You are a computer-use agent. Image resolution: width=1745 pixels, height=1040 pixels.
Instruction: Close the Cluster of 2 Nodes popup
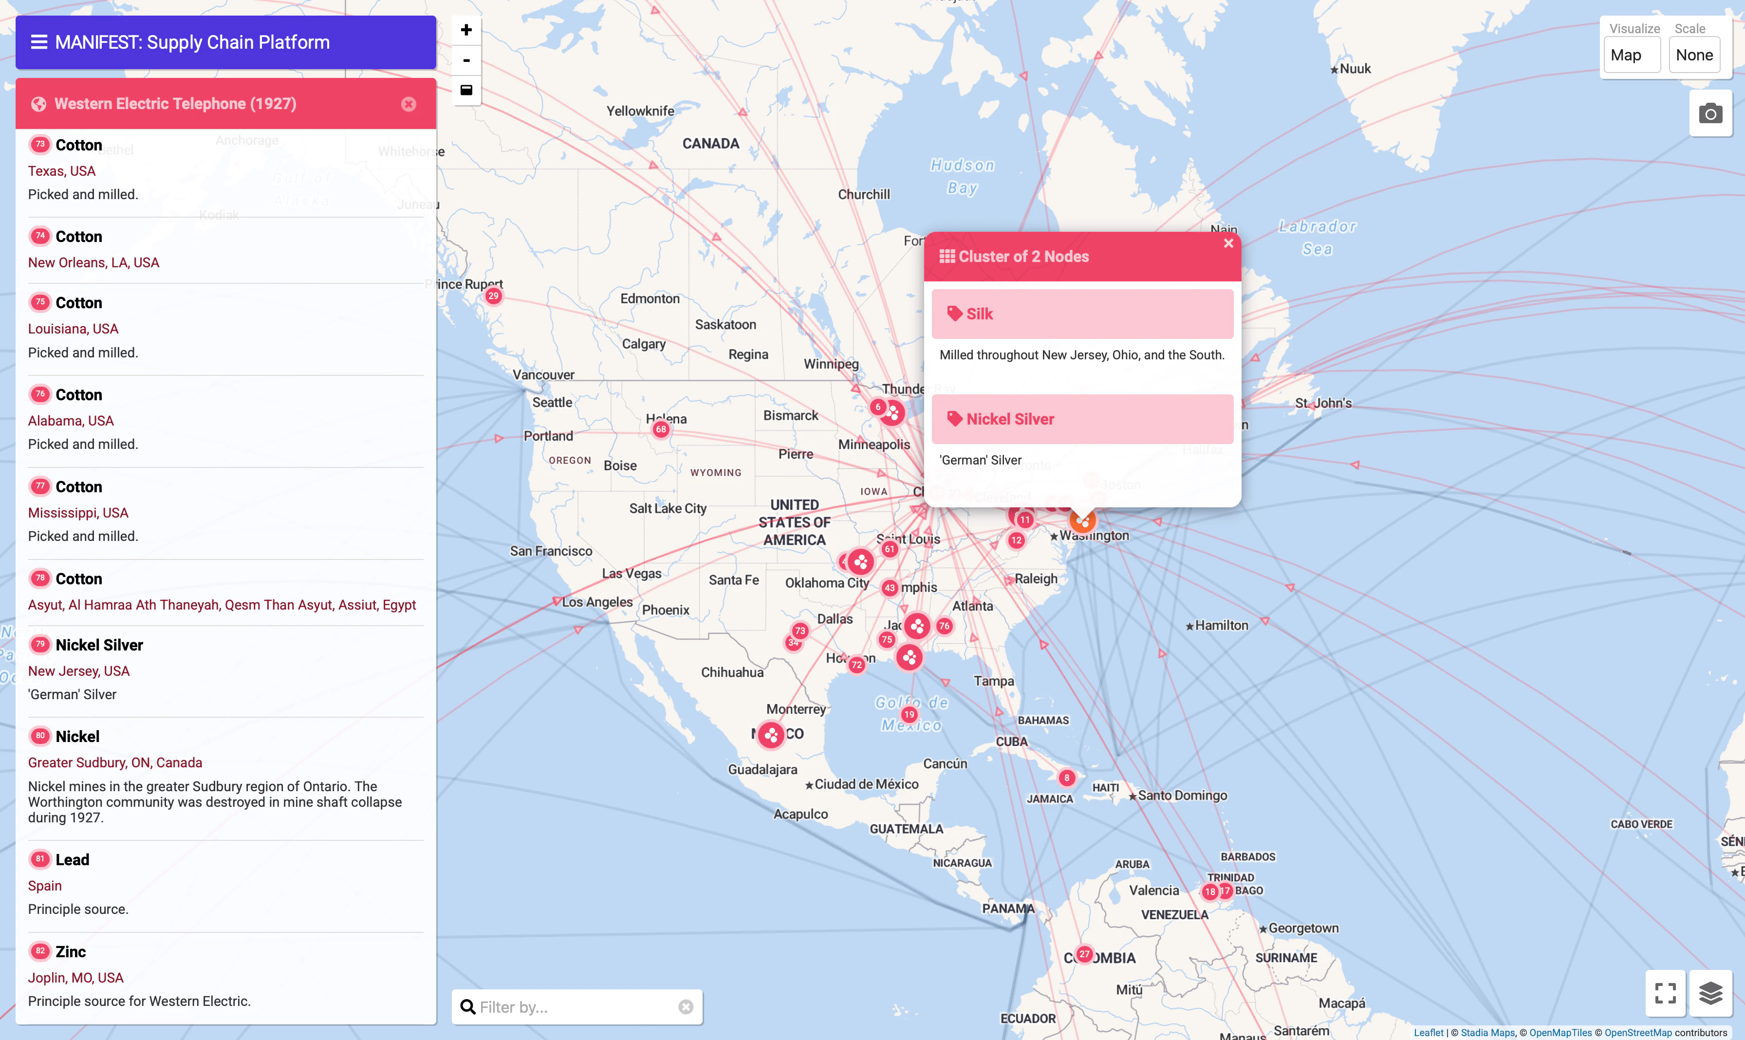(1228, 243)
